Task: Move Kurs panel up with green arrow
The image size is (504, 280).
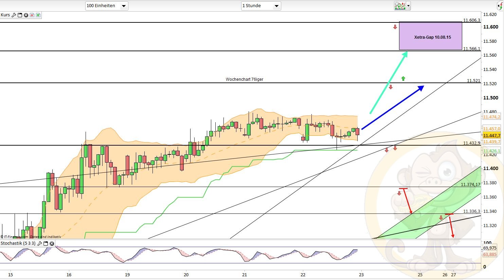Action: coord(38,15)
